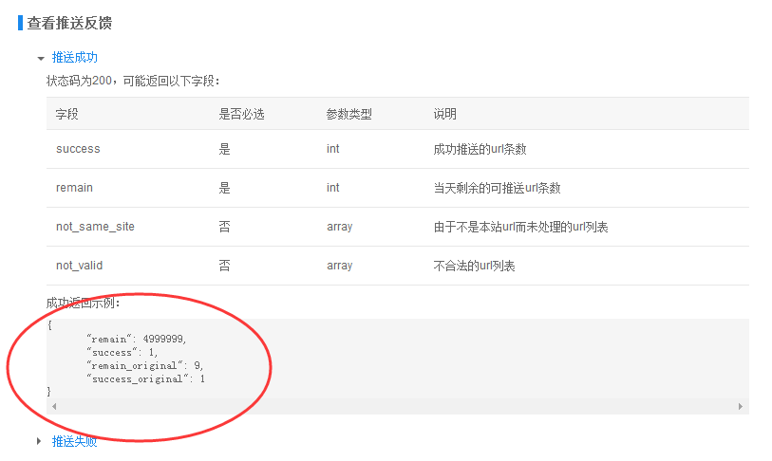
Task: Click the "success": 1 code line
Action: [x=122, y=352]
